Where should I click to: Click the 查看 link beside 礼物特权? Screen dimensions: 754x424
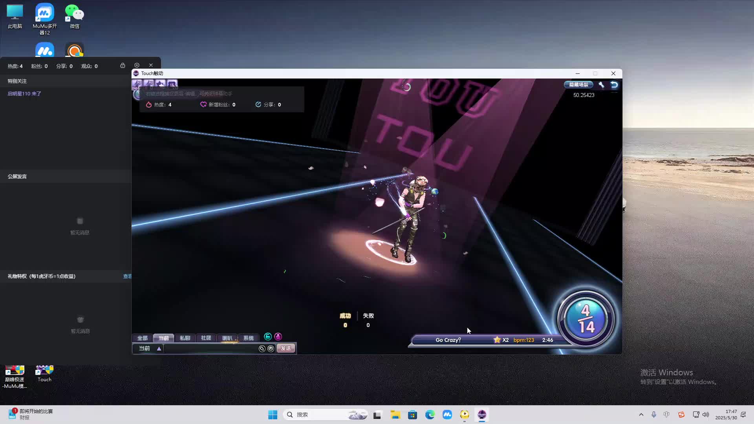pos(127,276)
